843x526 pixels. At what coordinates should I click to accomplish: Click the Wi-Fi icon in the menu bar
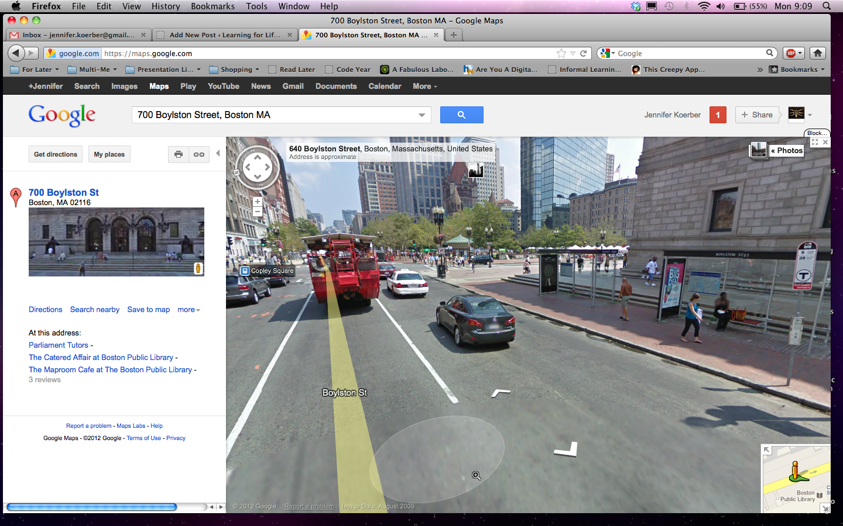pyautogui.click(x=704, y=6)
